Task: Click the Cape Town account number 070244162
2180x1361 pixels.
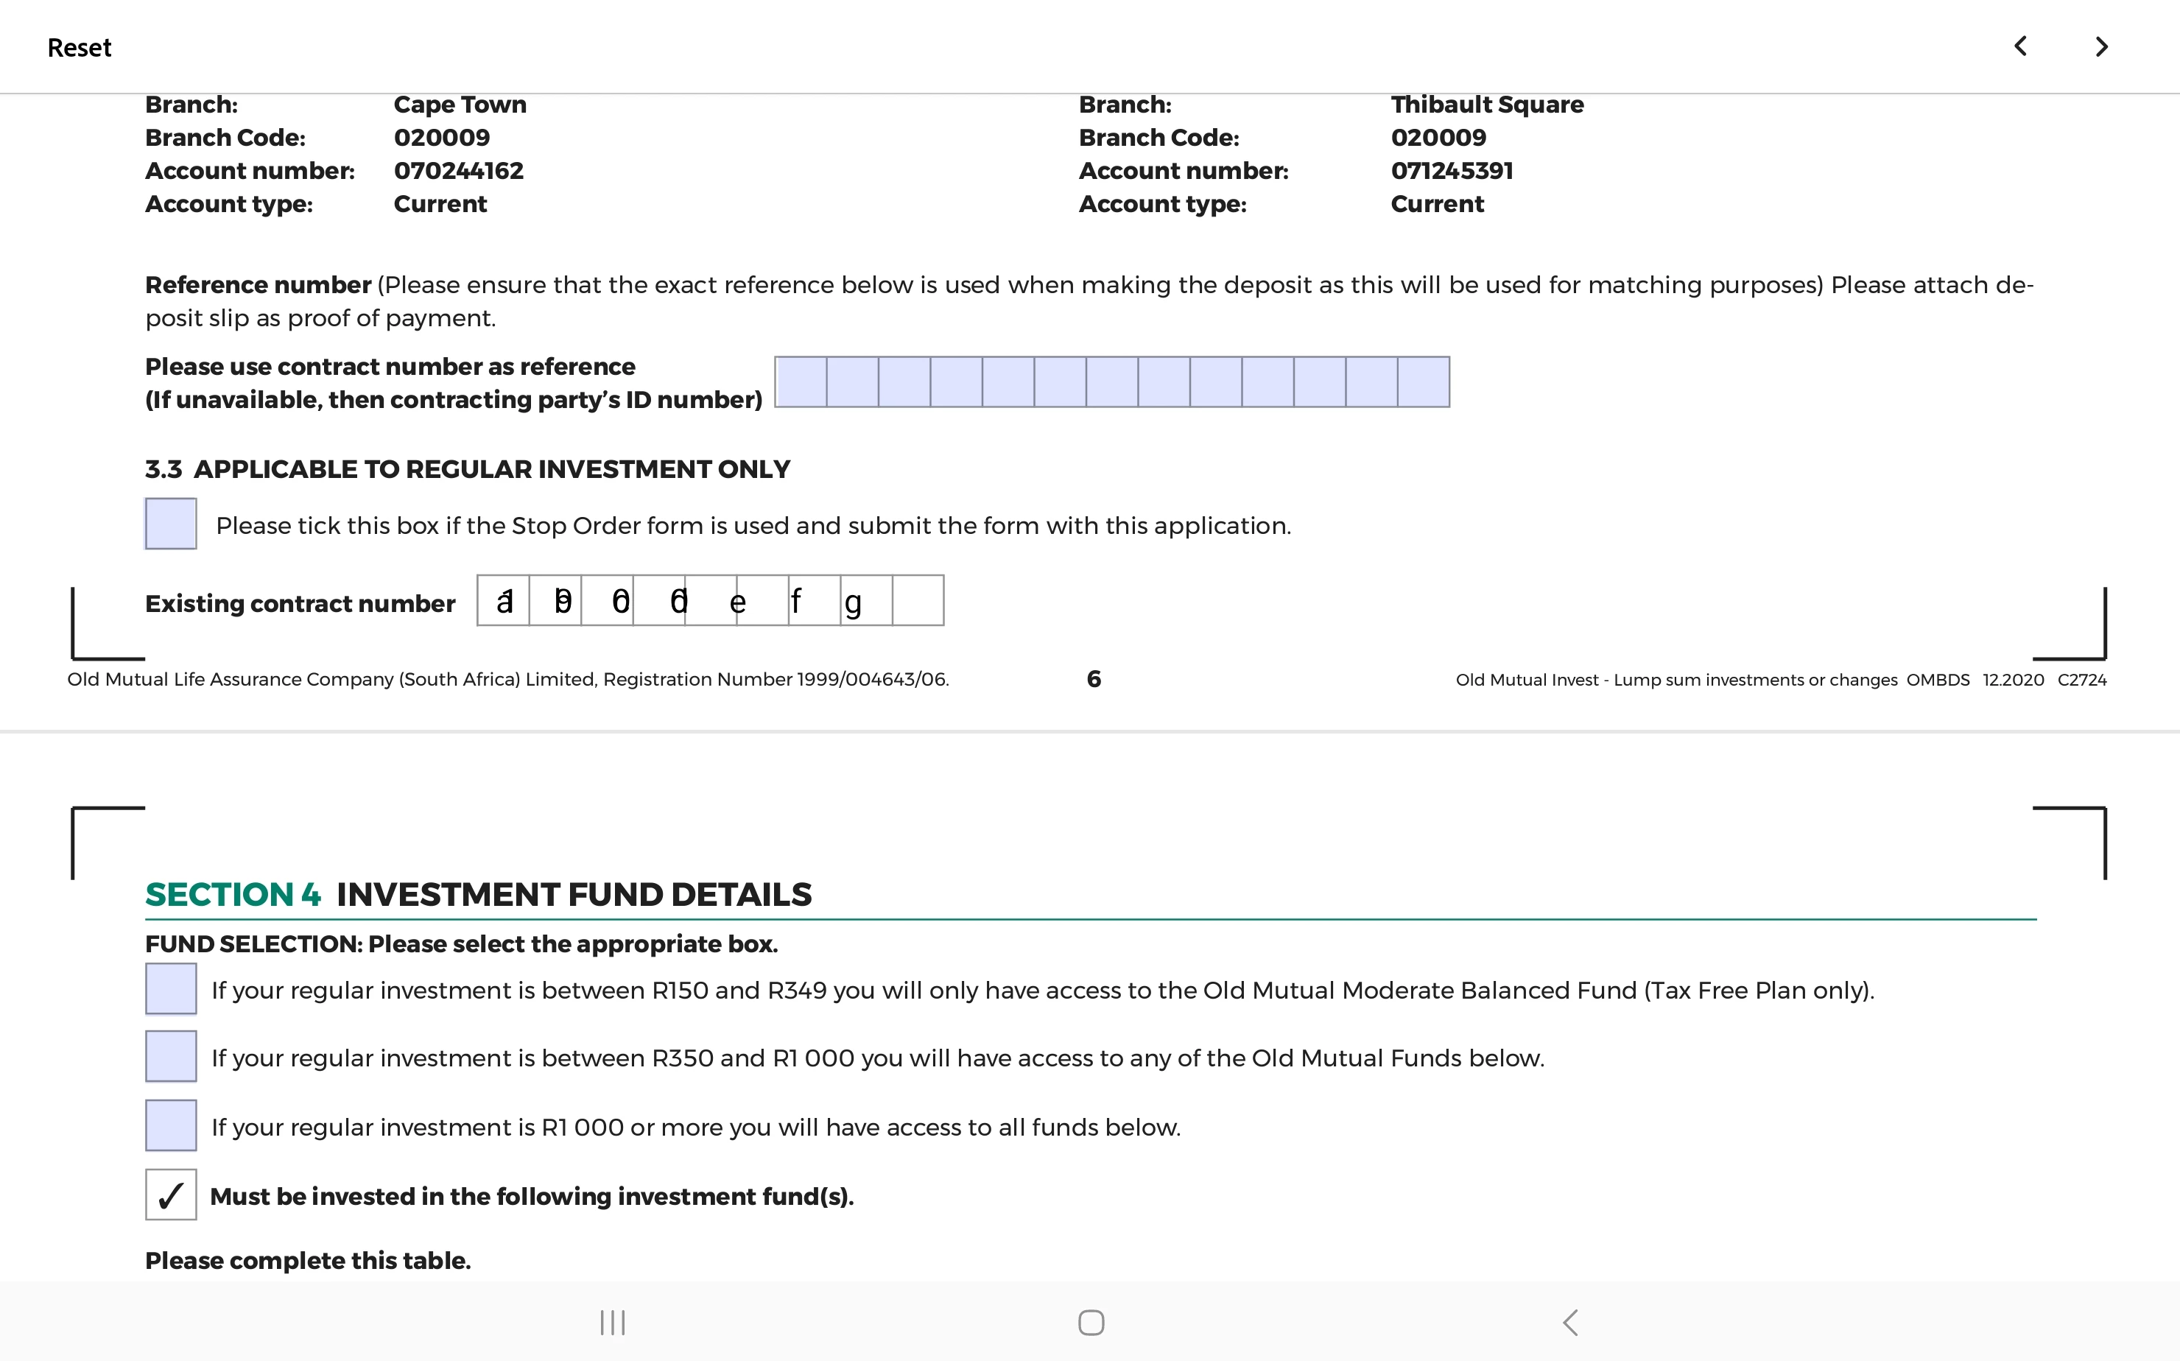Action: [458, 171]
